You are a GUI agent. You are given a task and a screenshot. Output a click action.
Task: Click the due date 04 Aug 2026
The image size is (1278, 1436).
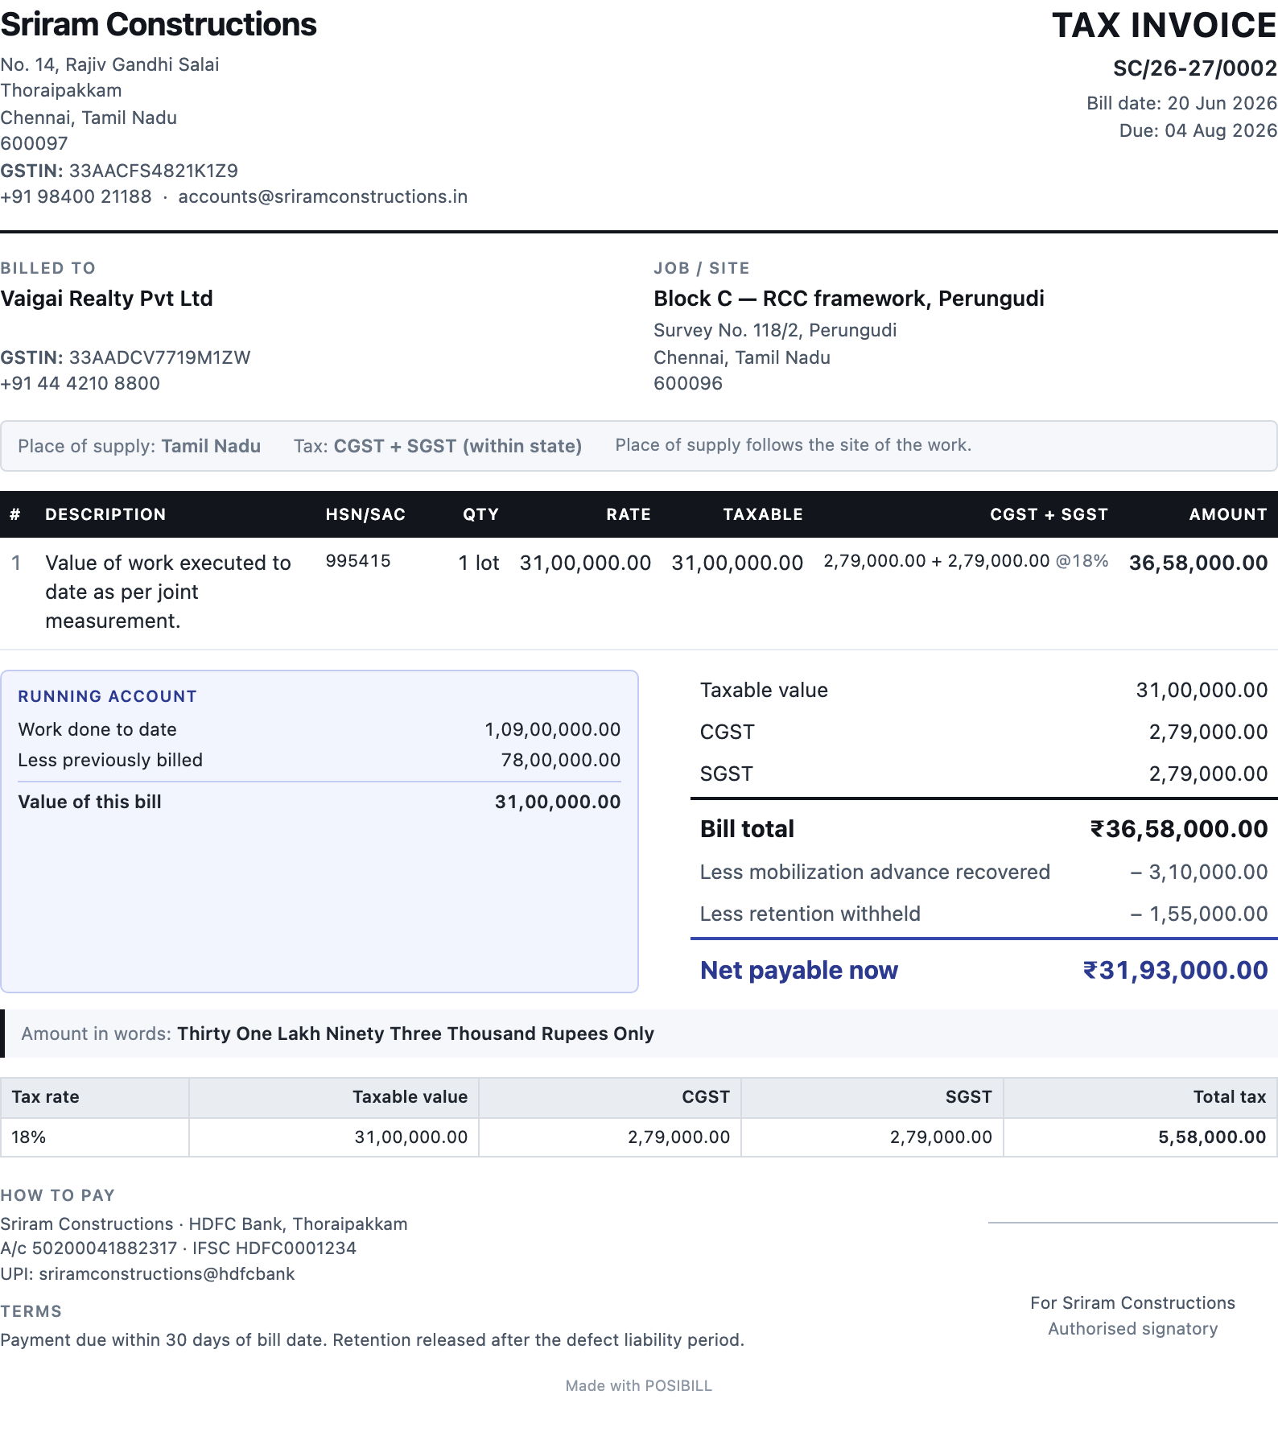tap(1221, 130)
